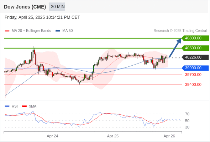Click the 39900.00 pivot price label
210x142 pixels.
click(195, 68)
